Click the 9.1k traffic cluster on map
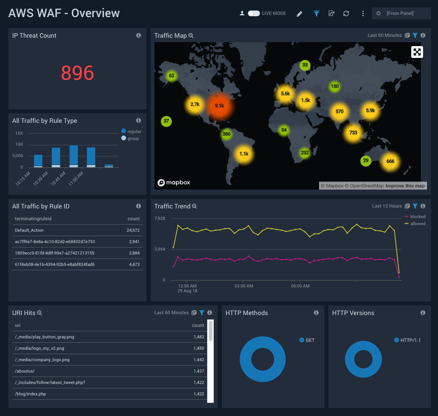 pyautogui.click(x=219, y=106)
